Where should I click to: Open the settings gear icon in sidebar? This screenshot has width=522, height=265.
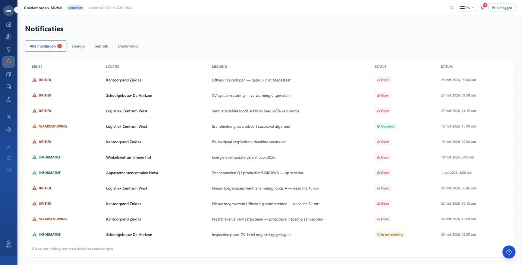tap(9, 129)
